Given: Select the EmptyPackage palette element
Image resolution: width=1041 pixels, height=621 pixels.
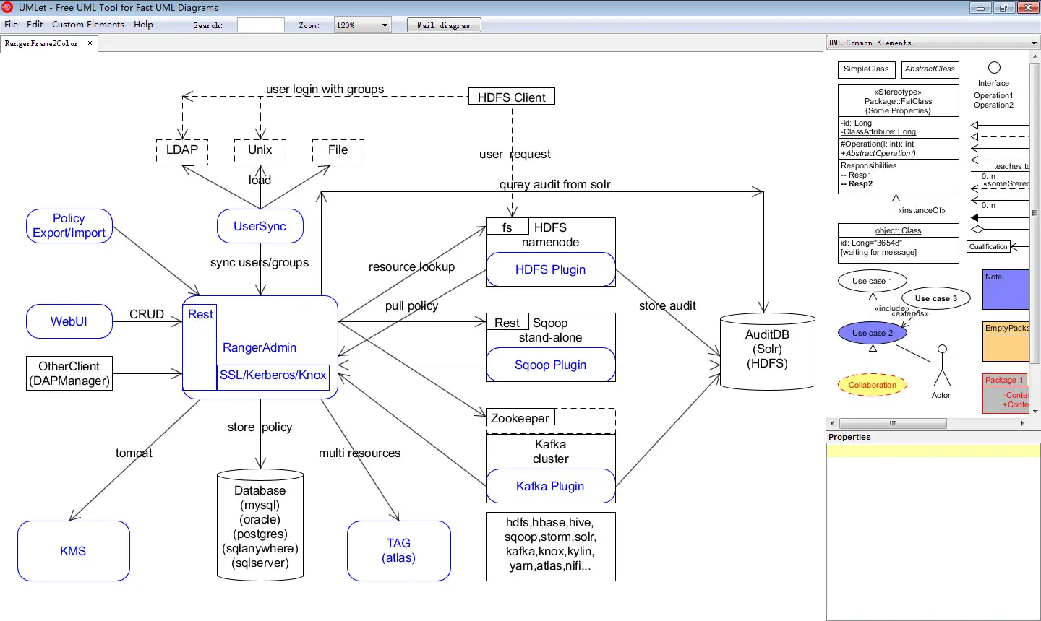Looking at the screenshot, I should coord(1006,342).
